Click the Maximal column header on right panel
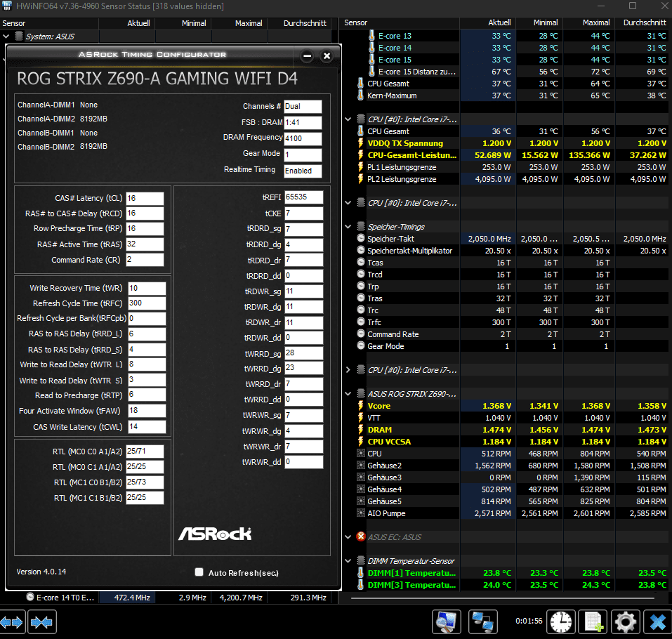The image size is (672, 639). click(595, 22)
